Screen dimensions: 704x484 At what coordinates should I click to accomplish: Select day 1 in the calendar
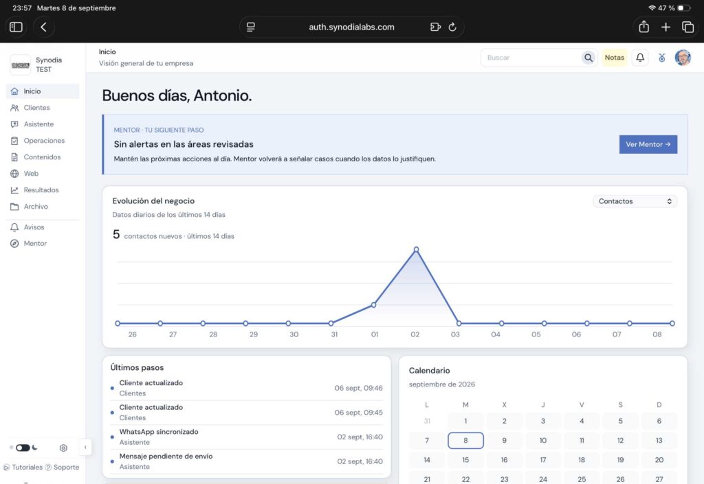[465, 421]
